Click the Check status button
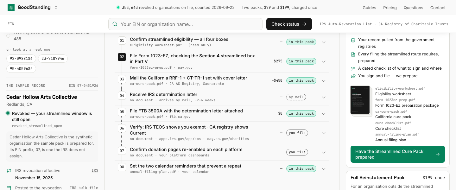 [289, 24]
